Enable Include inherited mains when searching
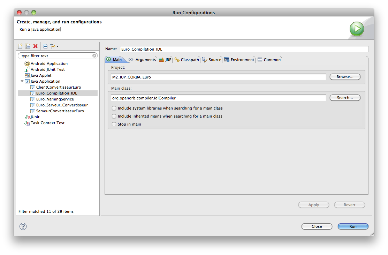 114,116
